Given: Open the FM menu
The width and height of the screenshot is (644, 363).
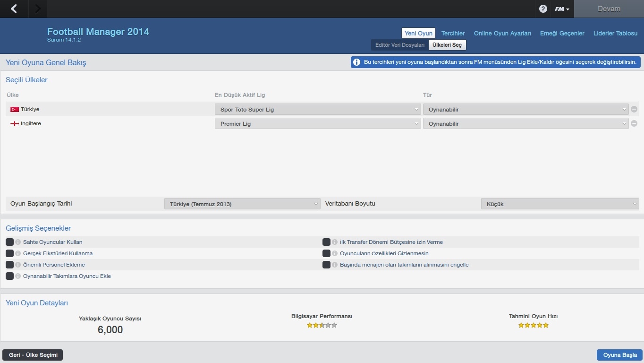Looking at the screenshot, I should tap(561, 9).
